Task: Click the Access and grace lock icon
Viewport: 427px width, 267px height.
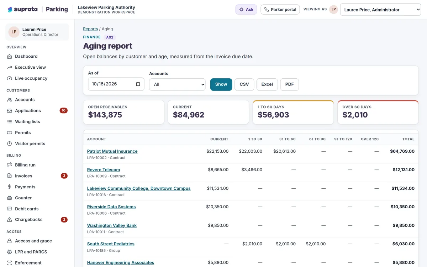Action: (x=10, y=241)
